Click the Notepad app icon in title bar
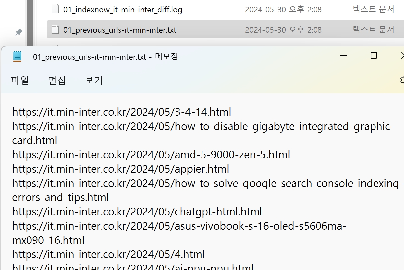The image size is (404, 270). point(17,56)
